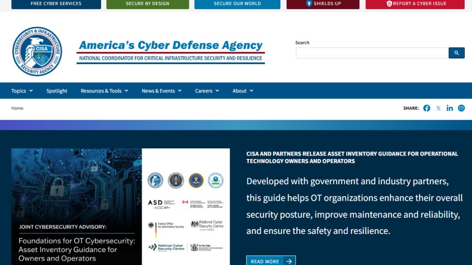
Task: Open the Topics menu
Action: point(22,91)
